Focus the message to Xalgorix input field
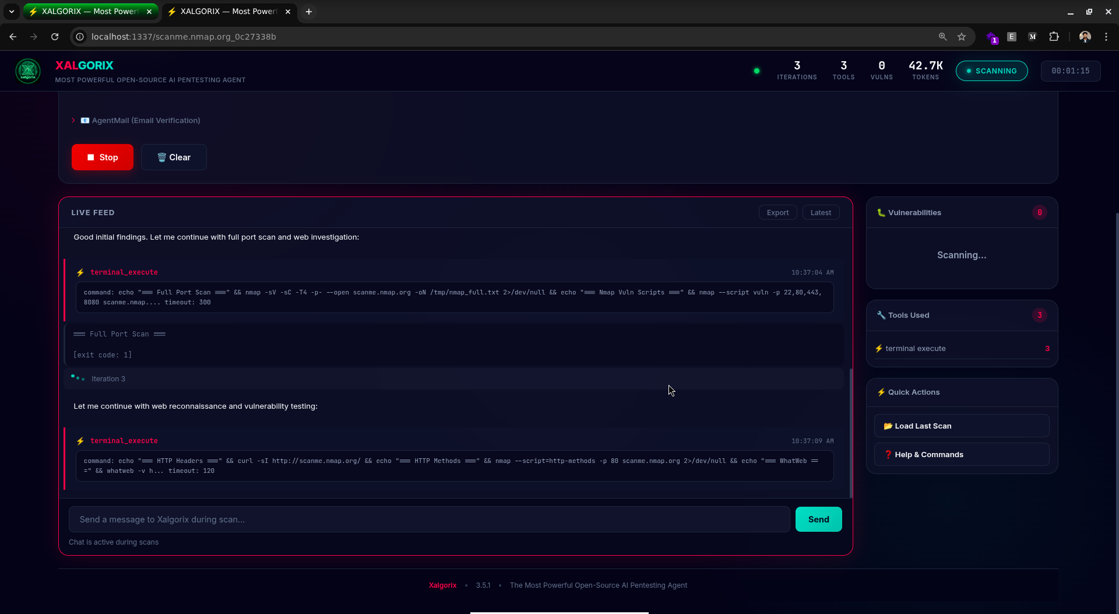The image size is (1119, 614). (430, 520)
